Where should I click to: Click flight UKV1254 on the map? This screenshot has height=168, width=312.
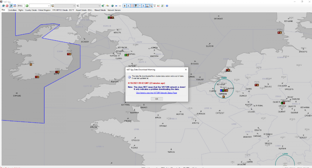click(x=241, y=165)
